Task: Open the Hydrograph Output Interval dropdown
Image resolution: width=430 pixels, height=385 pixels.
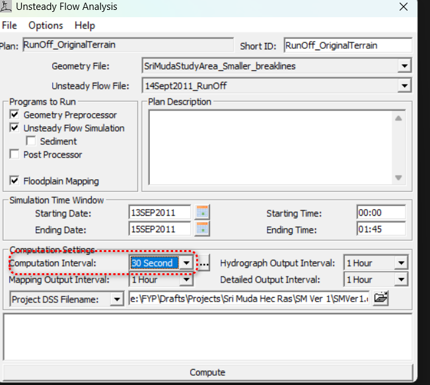Action: 400,263
